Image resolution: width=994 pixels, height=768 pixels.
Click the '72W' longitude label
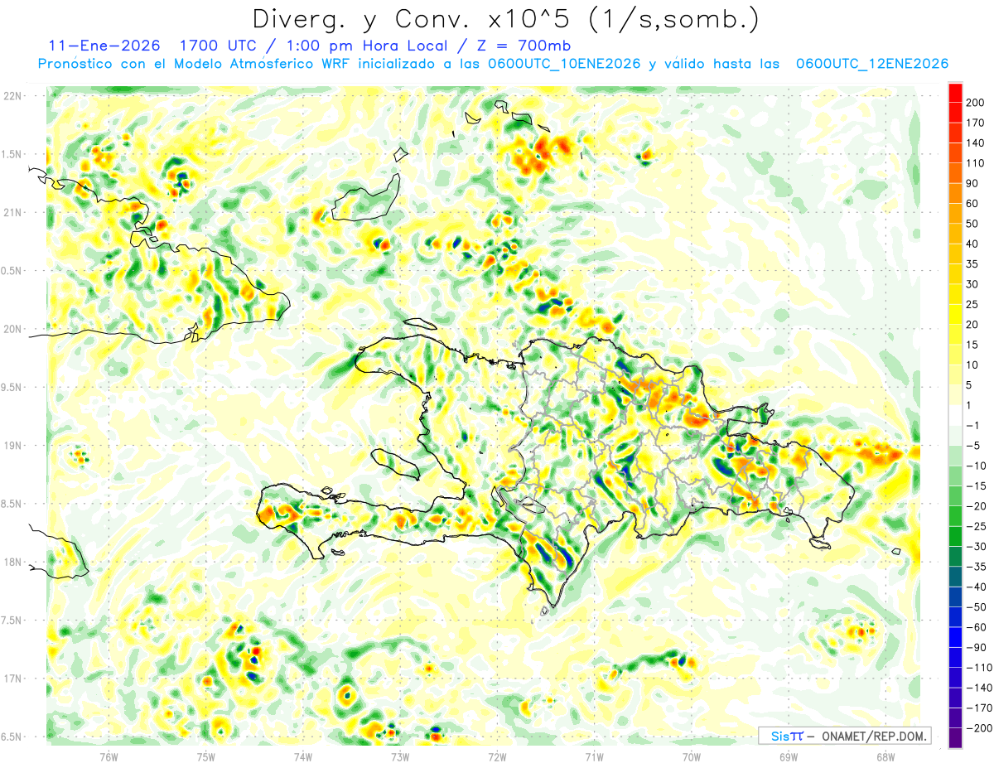497,756
